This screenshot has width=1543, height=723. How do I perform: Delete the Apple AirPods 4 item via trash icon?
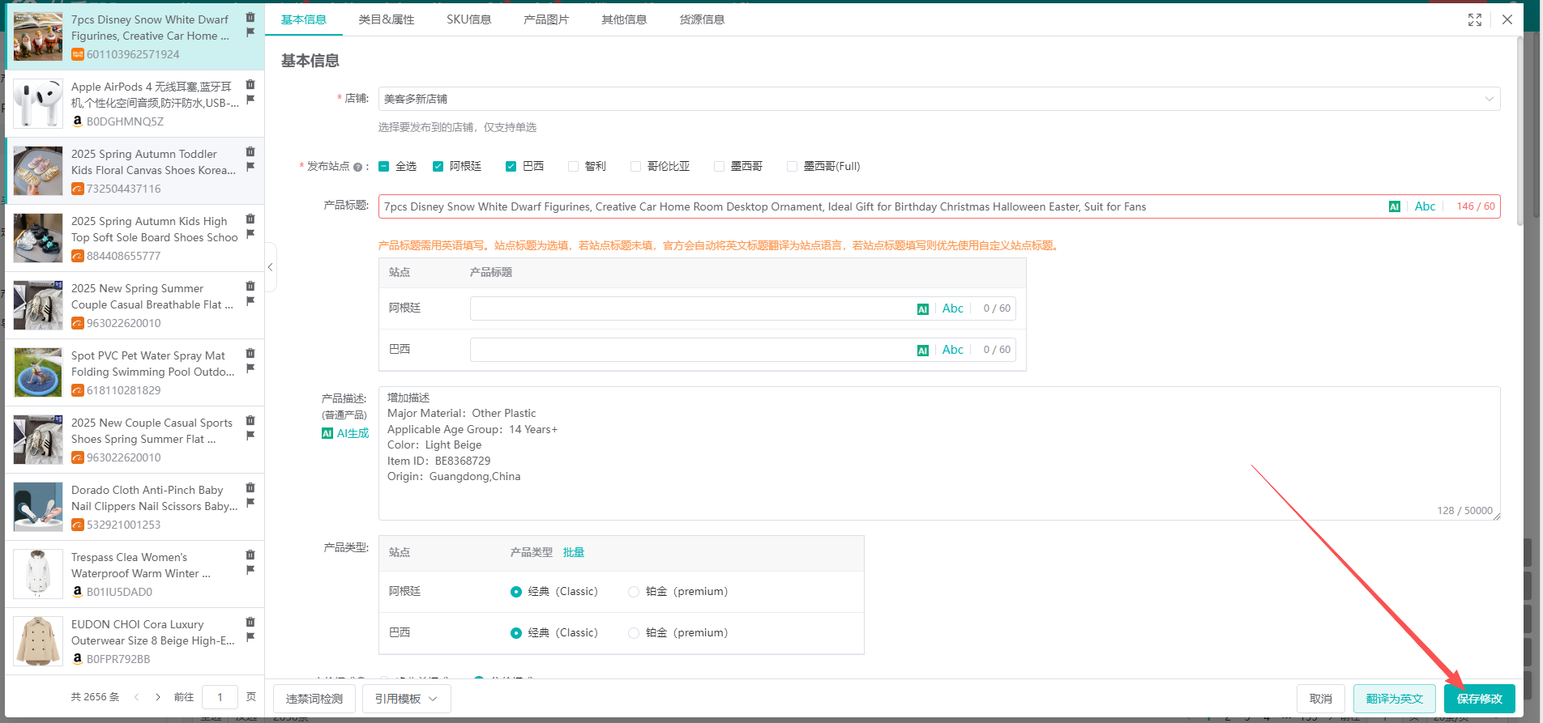pos(250,84)
